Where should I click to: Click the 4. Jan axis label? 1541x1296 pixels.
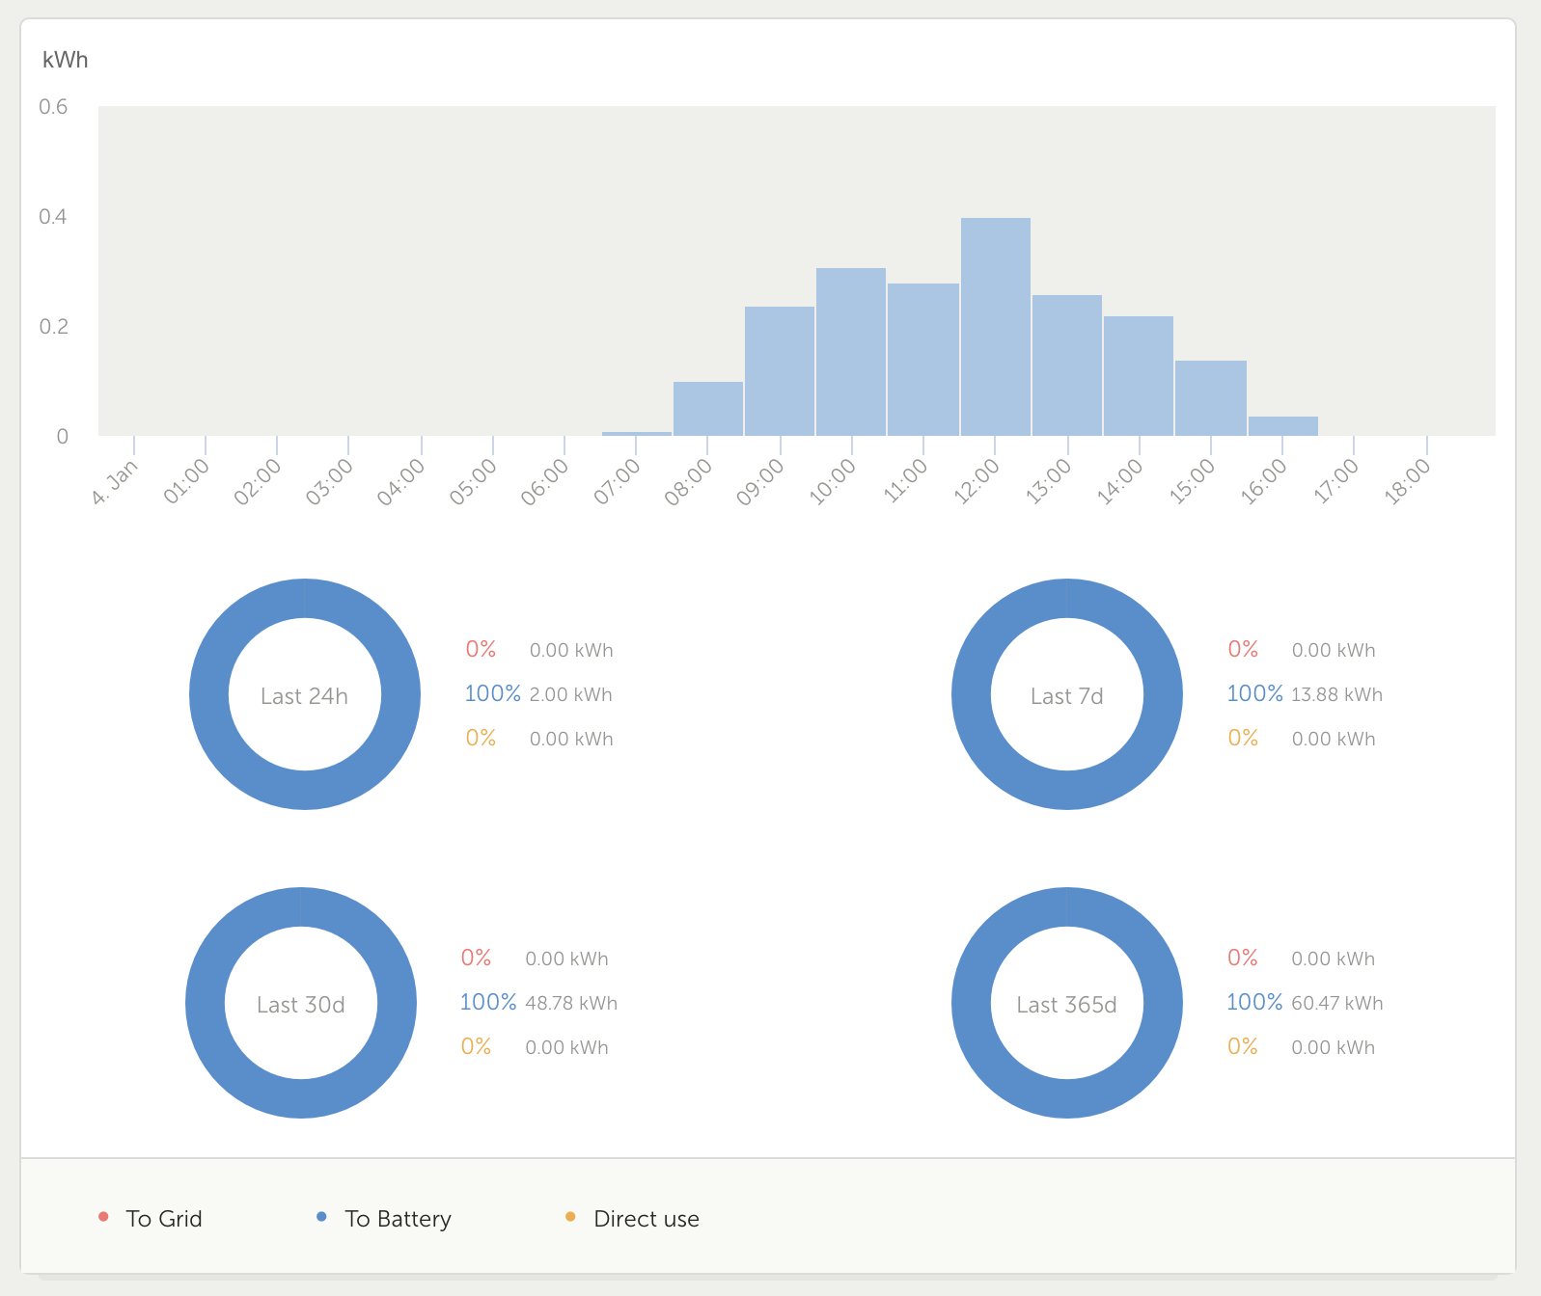point(115,482)
